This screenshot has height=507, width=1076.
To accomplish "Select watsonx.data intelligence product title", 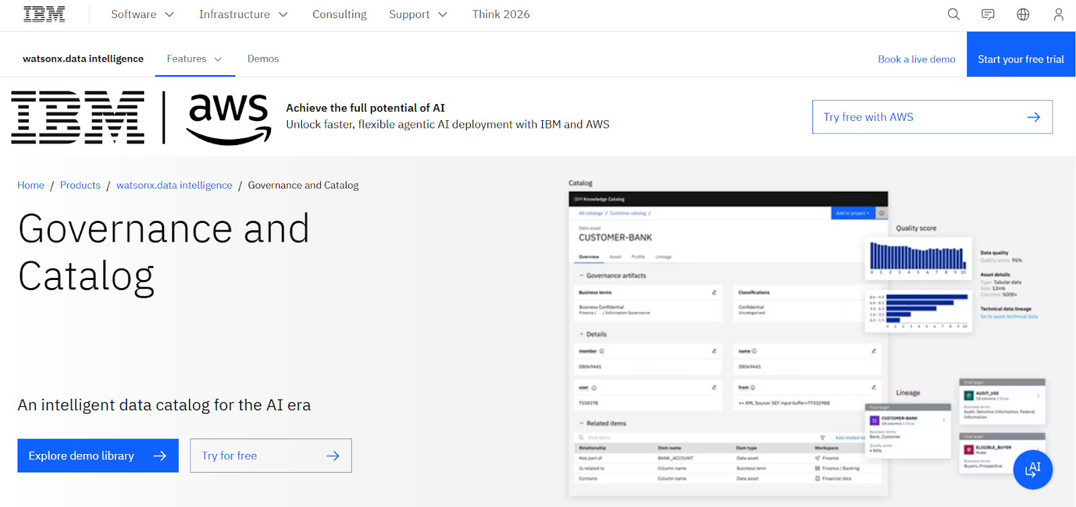I will coord(83,59).
